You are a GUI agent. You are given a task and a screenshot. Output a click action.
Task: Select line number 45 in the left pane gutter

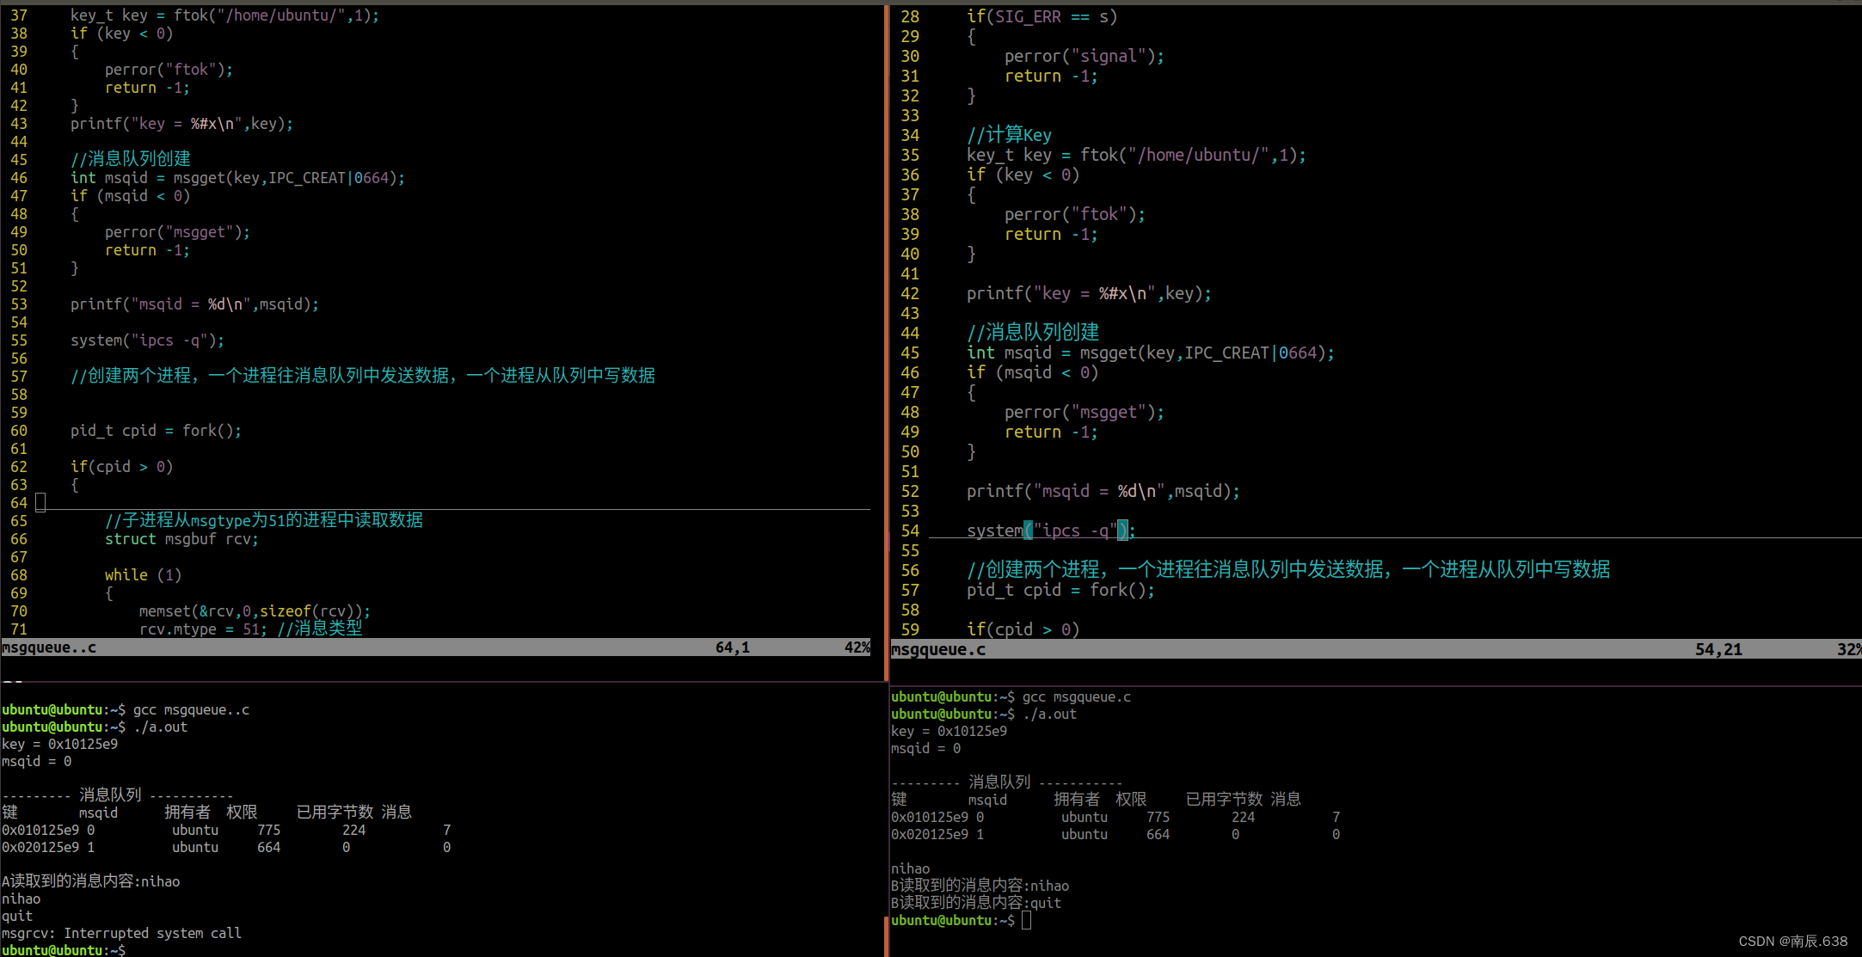18,159
